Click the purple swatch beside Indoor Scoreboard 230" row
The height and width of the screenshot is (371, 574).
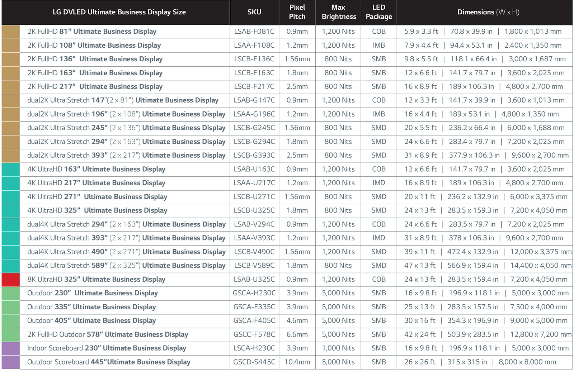(x=11, y=348)
